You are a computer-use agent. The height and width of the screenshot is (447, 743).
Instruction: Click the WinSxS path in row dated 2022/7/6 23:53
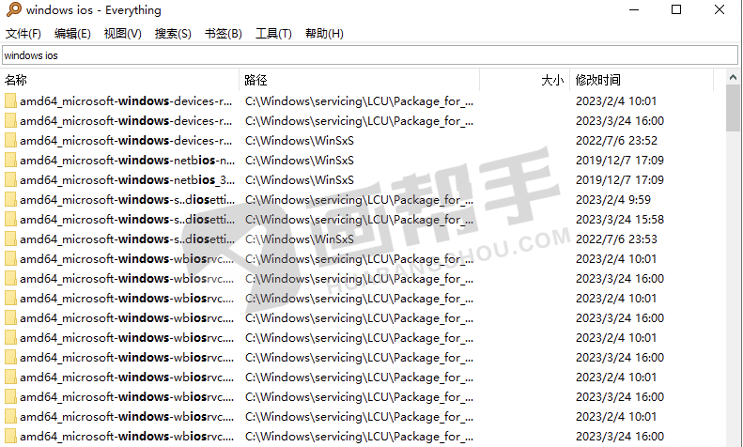300,239
